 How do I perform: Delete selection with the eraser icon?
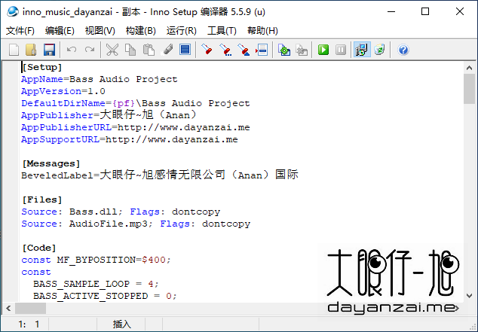click(x=167, y=50)
